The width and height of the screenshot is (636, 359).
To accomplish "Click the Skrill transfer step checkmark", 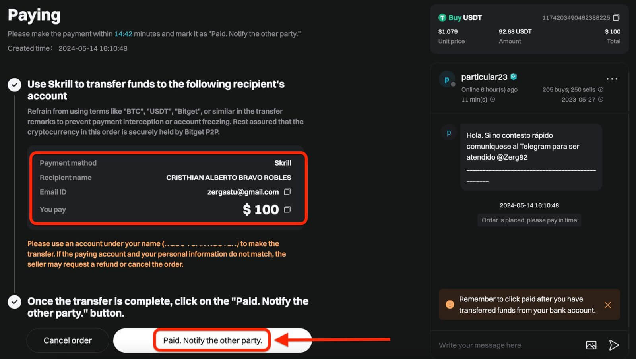I will click(x=15, y=85).
